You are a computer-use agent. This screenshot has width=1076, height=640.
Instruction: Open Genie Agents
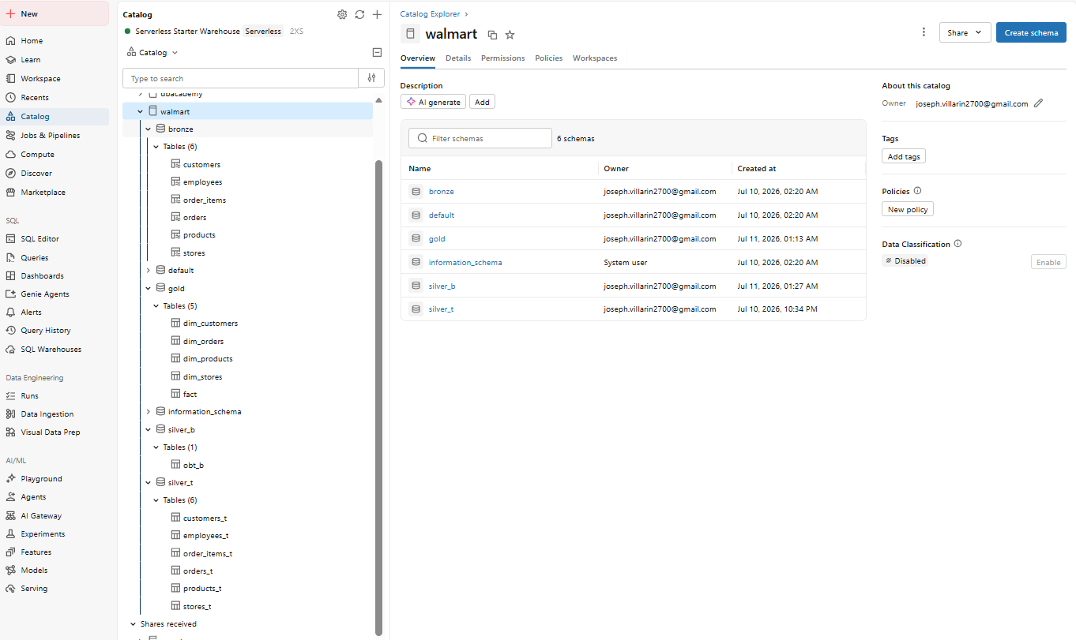(45, 294)
